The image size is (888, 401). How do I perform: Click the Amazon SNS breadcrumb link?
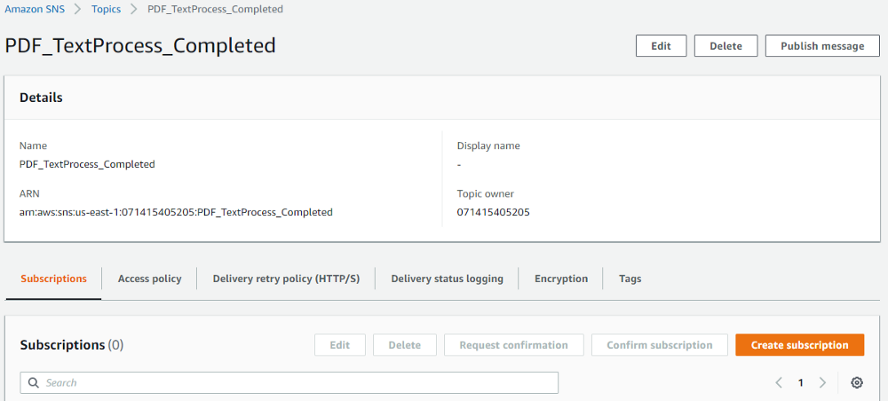36,9
